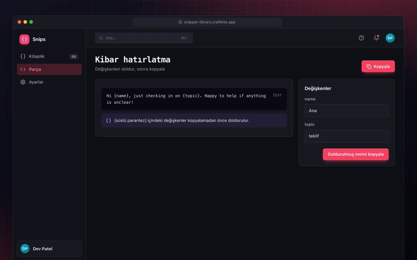Open the Dev Patel profile card

tap(49, 249)
